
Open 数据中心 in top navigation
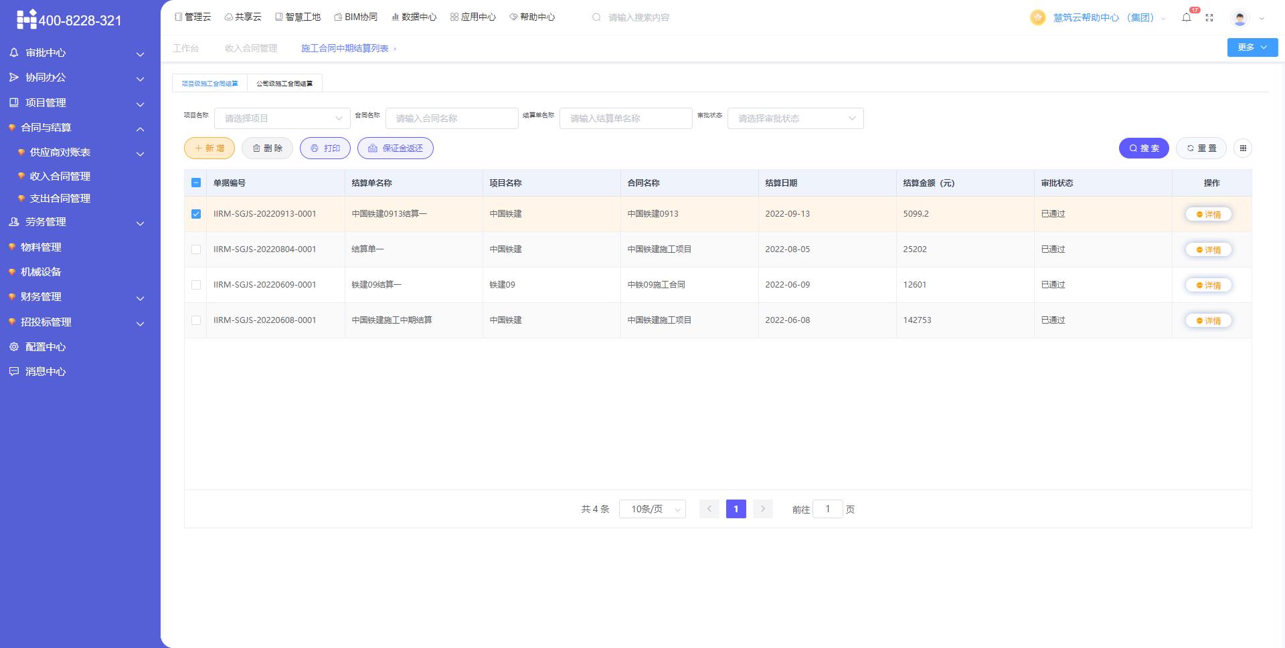pyautogui.click(x=414, y=17)
